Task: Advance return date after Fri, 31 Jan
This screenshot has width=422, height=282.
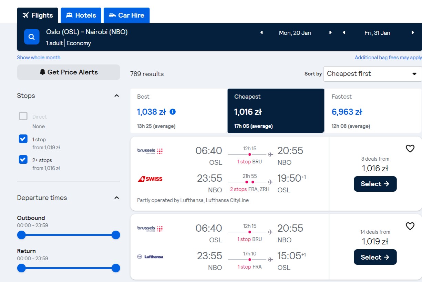Action: click(x=413, y=33)
